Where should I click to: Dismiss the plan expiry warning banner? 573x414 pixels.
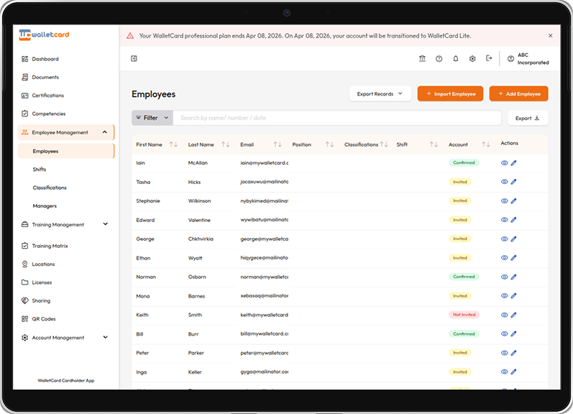550,36
